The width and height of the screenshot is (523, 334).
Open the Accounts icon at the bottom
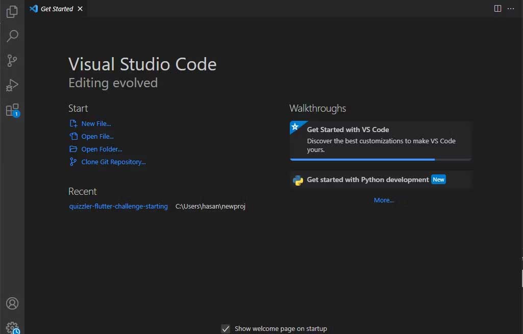[12, 303]
